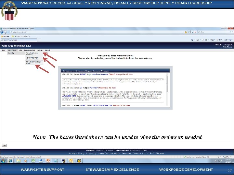
Task: Open the recent pages dropdown next to forward arrow
Action: [x=8, y=32]
